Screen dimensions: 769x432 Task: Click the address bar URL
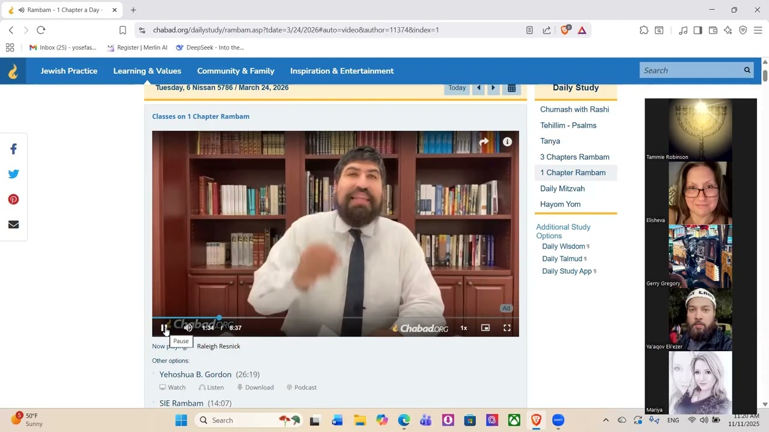pyautogui.click(x=296, y=30)
